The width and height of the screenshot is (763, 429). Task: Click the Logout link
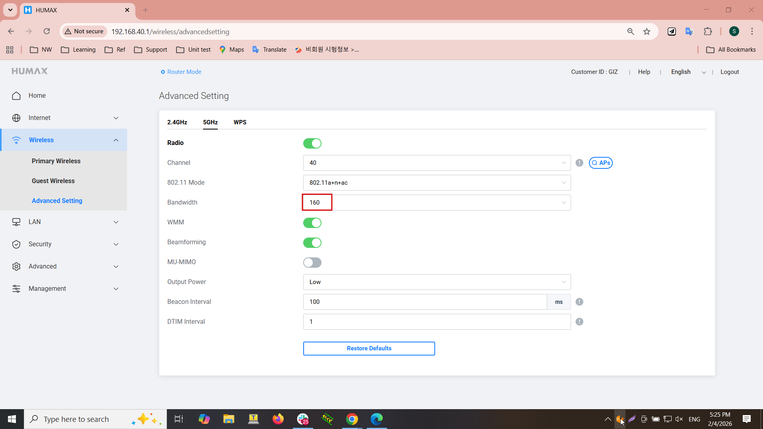730,72
